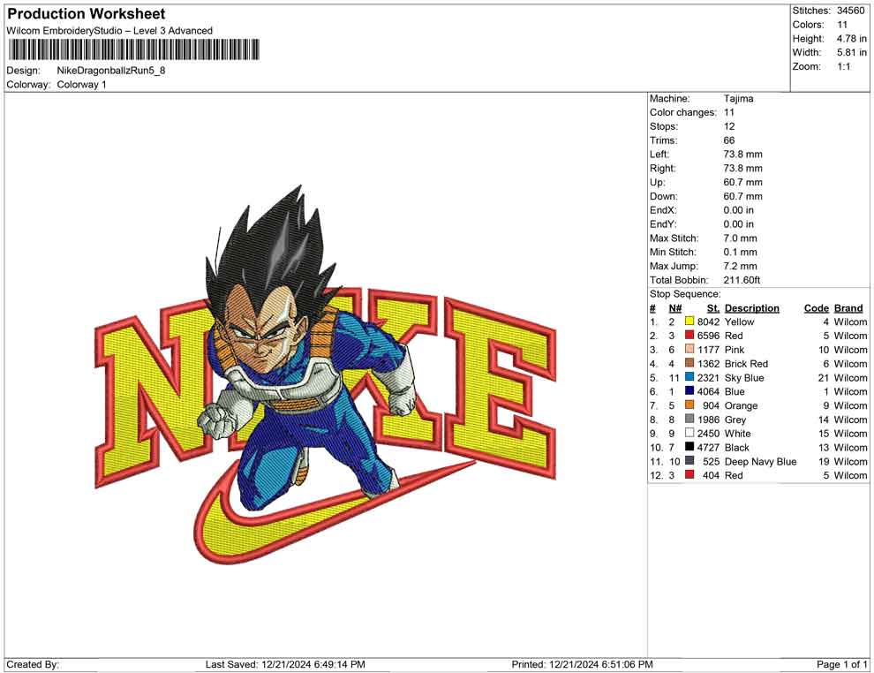Click the 'Brand' column header
The width and height of the screenshot is (874, 673).
click(848, 307)
